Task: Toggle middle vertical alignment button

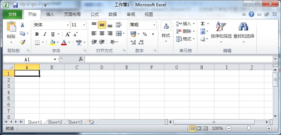Action: (x=102, y=25)
